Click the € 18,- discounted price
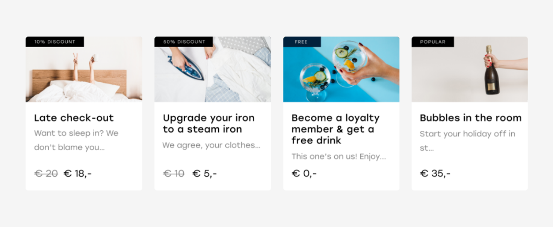This screenshot has width=553, height=227. [x=78, y=174]
